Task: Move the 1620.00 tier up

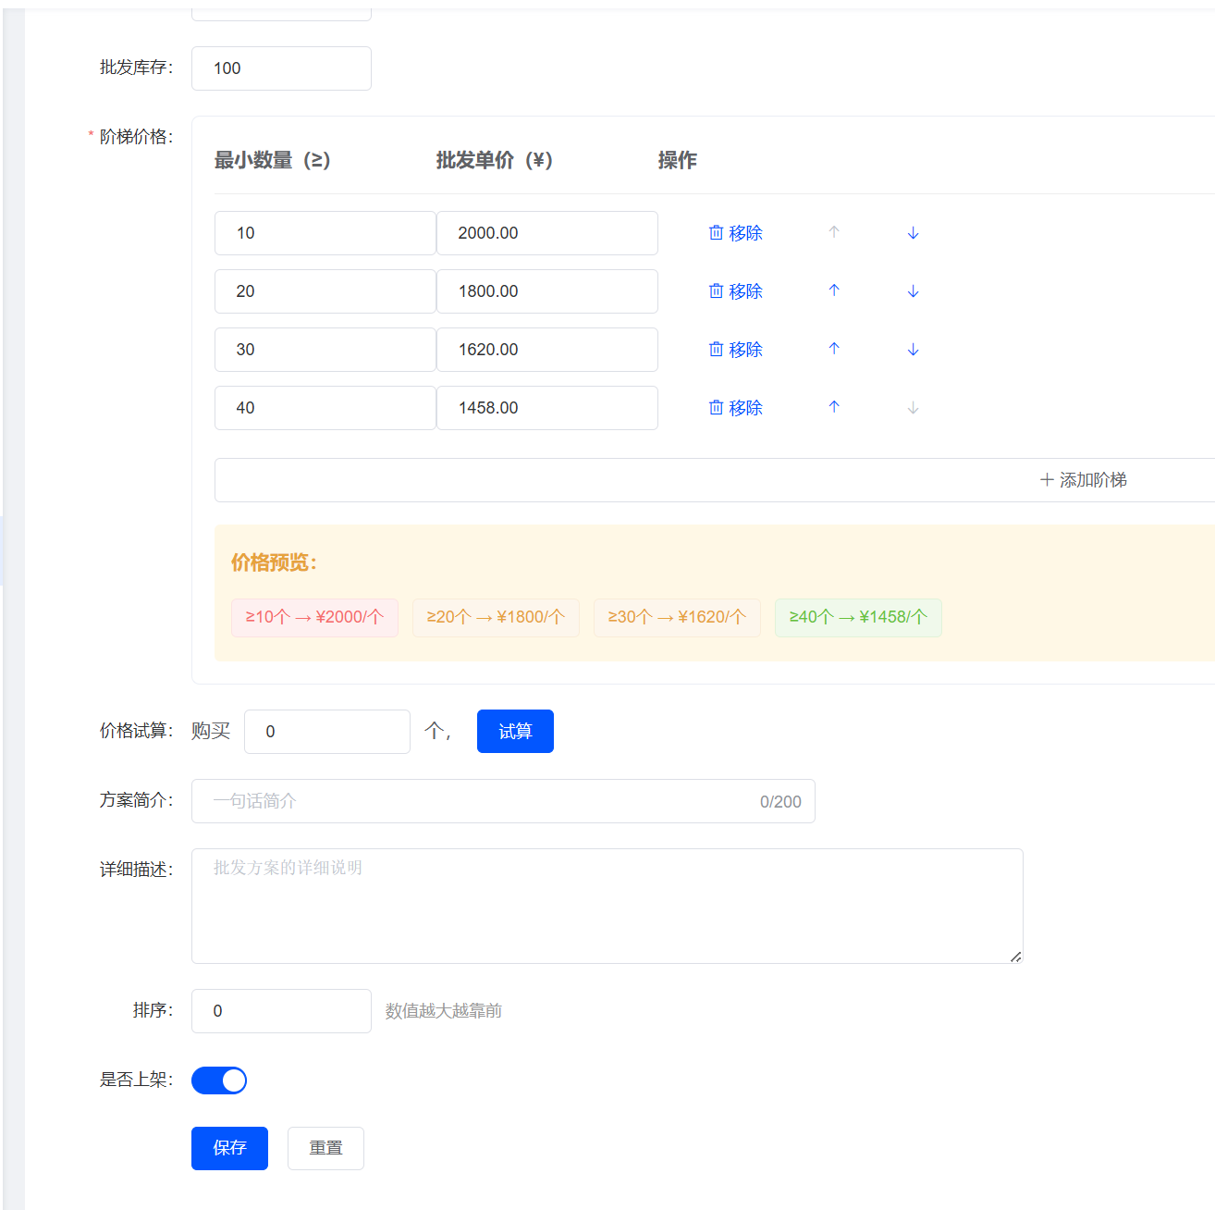Action: click(x=834, y=350)
